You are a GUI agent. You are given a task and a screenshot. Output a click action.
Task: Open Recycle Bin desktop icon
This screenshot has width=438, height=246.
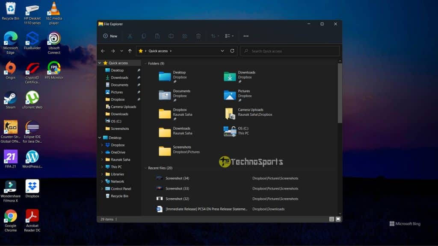(x=11, y=11)
